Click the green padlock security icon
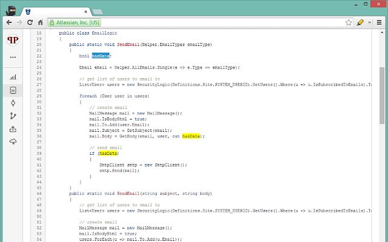This screenshot has height=242, width=388. [x=52, y=23]
